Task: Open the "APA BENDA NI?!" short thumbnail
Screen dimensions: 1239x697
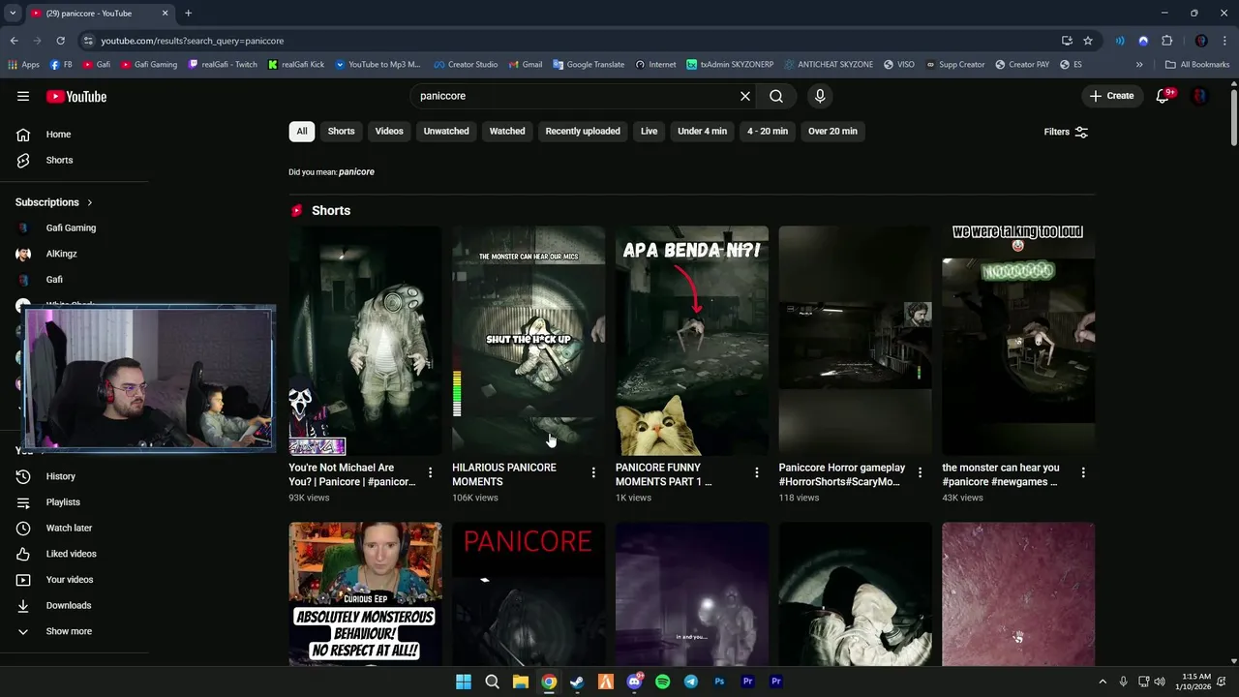Action: point(692,341)
